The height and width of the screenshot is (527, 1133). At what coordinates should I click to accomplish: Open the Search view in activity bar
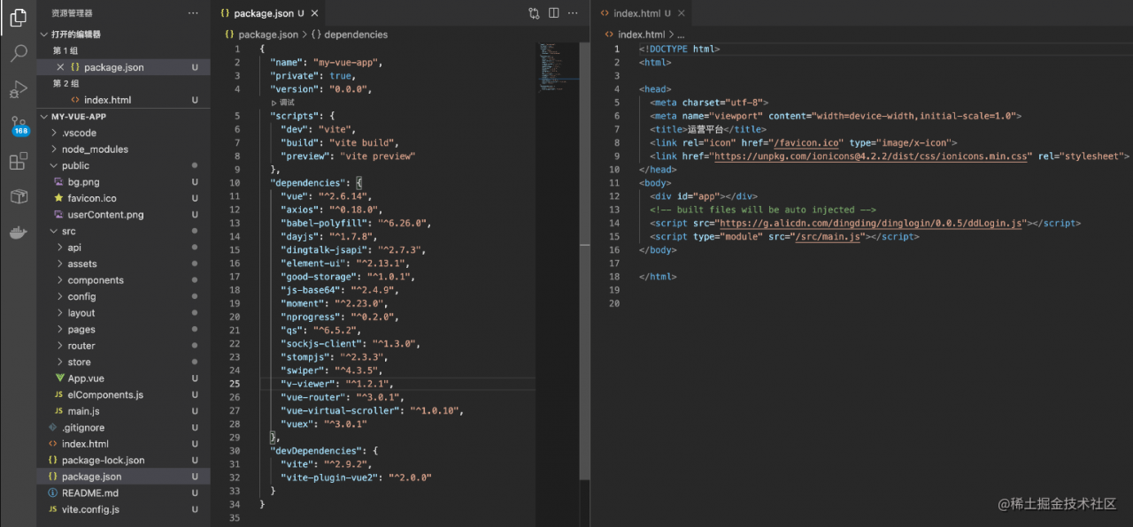pyautogui.click(x=18, y=54)
